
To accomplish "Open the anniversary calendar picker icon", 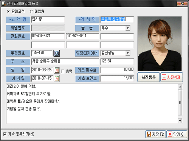I will pos(57,79).
